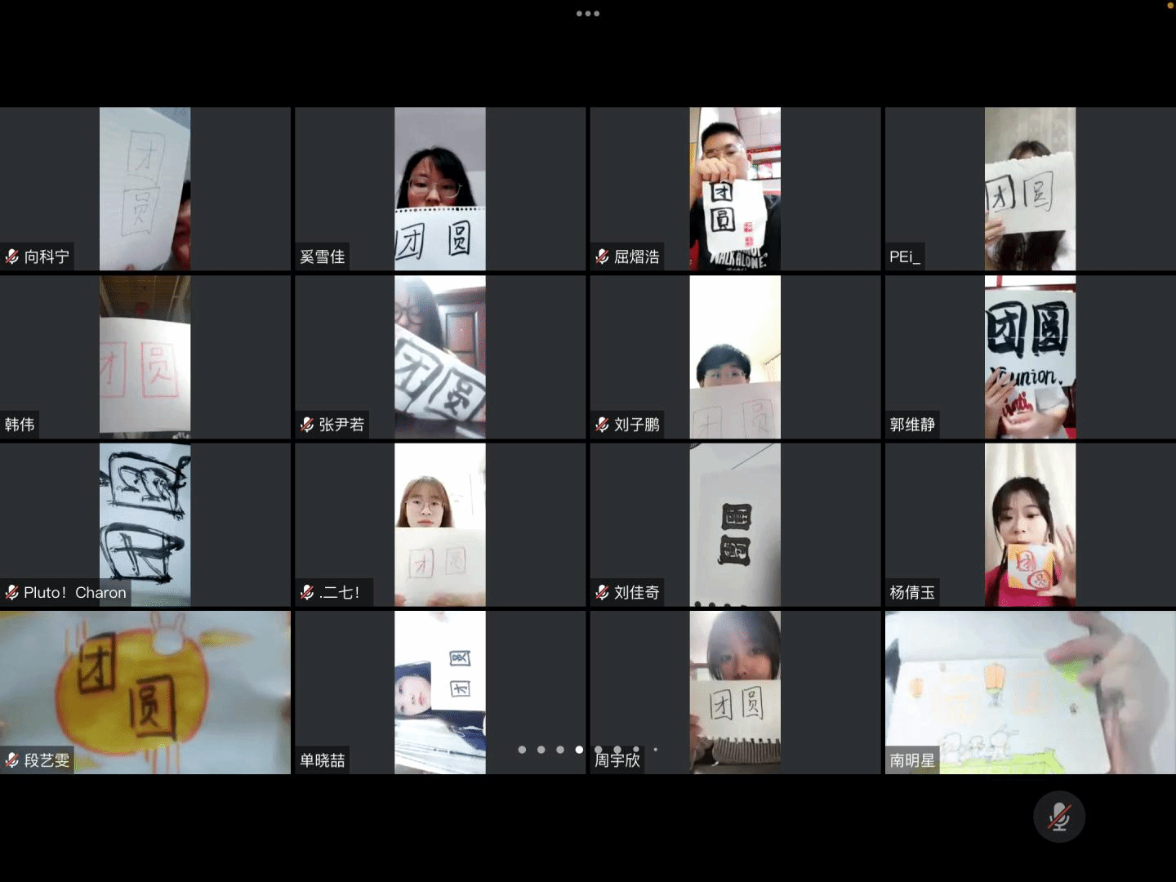
Task: Select the highlighted current page dot
Action: 579,750
